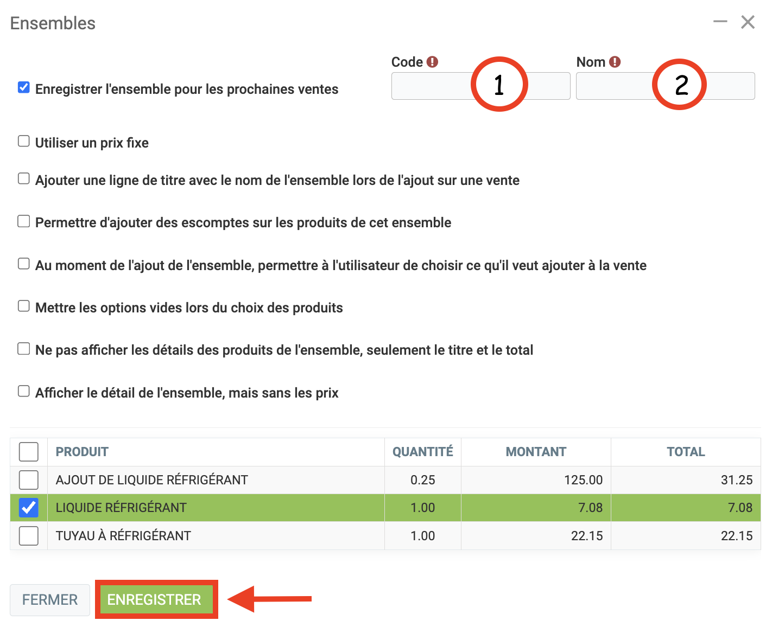Check 'Mettre les options vides' checkbox

point(24,306)
